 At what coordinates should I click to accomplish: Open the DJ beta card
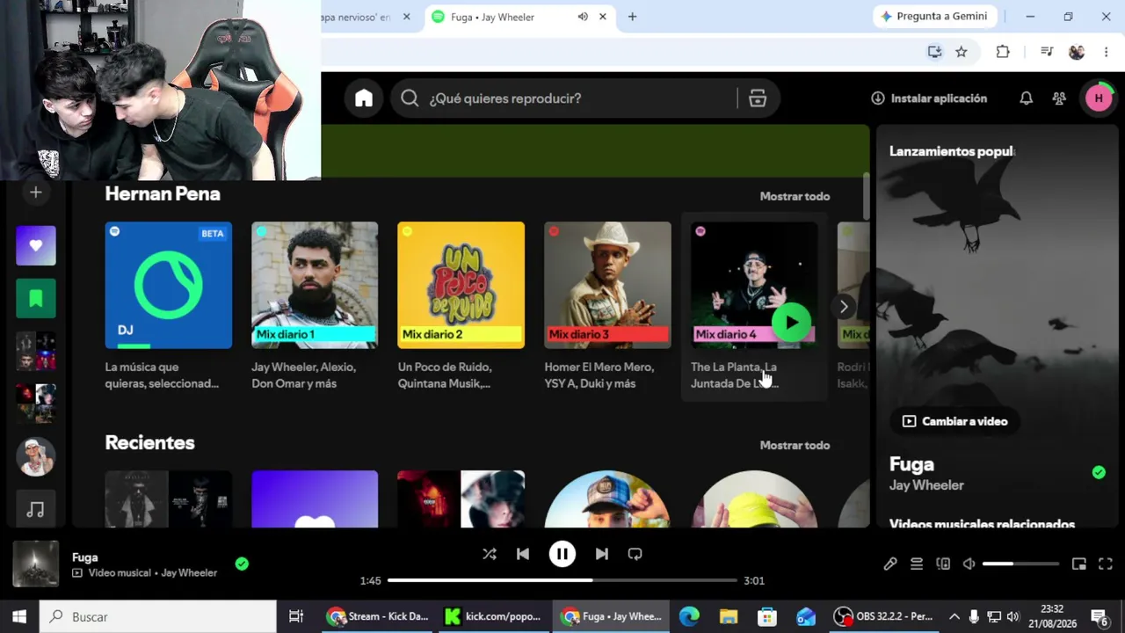[x=169, y=306]
